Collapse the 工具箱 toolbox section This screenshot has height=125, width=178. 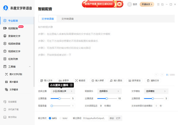pos(30,67)
